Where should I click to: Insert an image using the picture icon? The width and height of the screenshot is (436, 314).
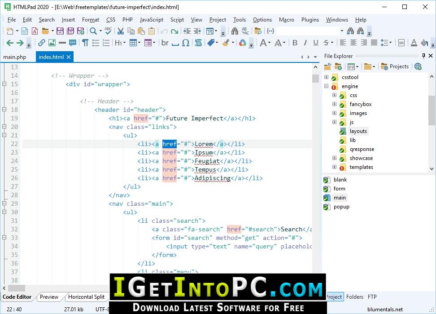52,43
